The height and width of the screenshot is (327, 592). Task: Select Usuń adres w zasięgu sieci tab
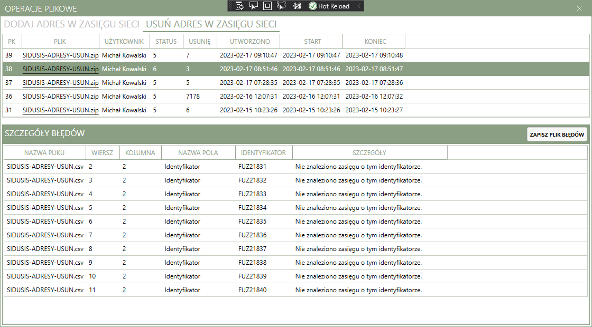pyautogui.click(x=211, y=24)
